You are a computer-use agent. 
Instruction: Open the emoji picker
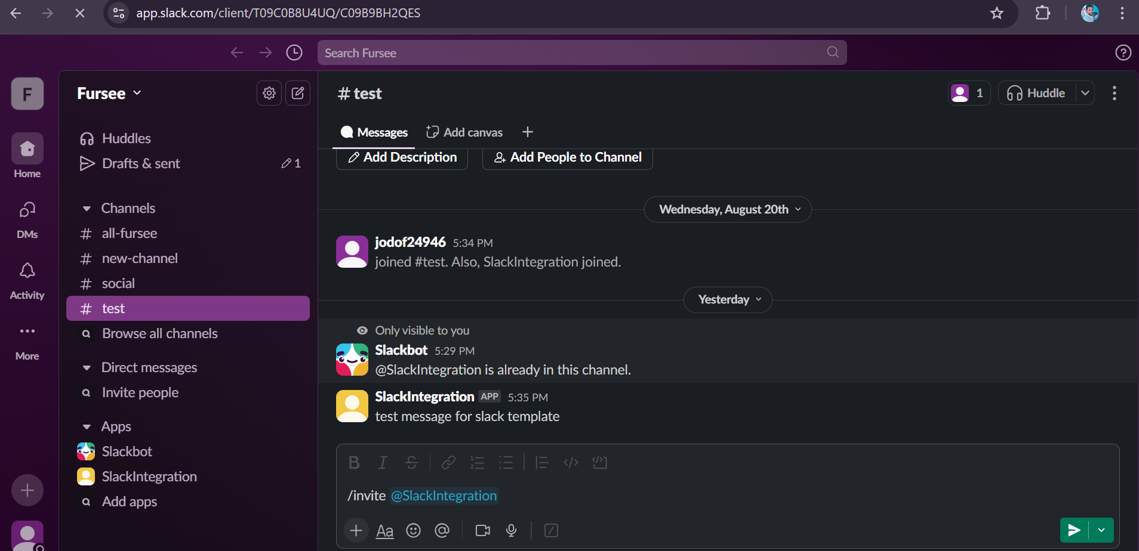point(413,530)
